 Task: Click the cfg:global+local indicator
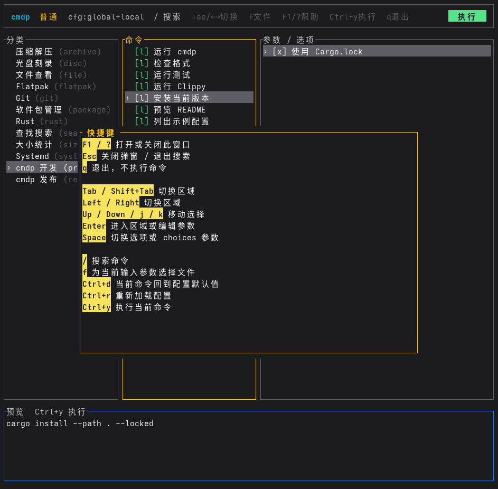pyautogui.click(x=106, y=16)
